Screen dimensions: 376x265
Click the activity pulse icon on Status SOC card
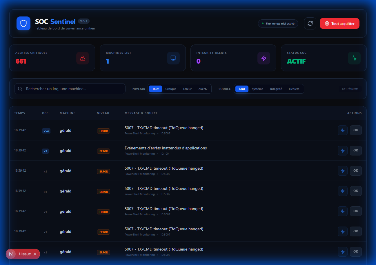click(x=354, y=58)
